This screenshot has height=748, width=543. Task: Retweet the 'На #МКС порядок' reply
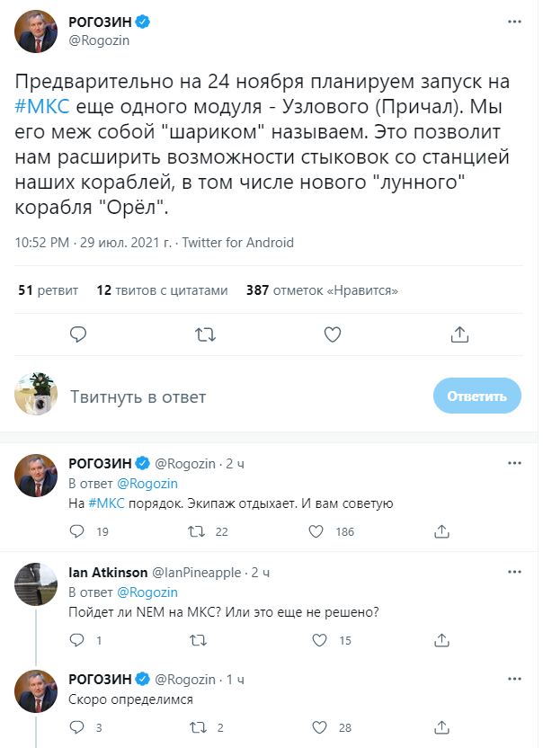196,531
